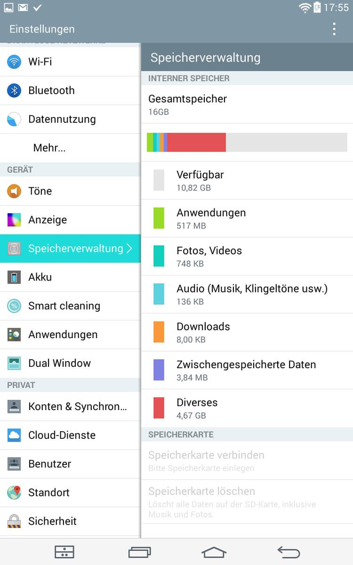The width and height of the screenshot is (353, 565).
Task: Tap the Wi-Fi settings icon
Action: click(14, 62)
